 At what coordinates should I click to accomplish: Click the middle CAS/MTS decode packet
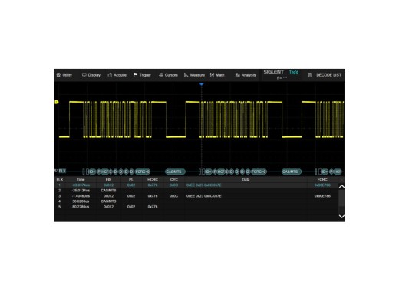click(x=292, y=172)
